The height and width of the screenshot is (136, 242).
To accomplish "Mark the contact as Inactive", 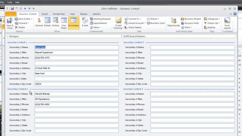I will pyautogui.click(x=209, y=27).
